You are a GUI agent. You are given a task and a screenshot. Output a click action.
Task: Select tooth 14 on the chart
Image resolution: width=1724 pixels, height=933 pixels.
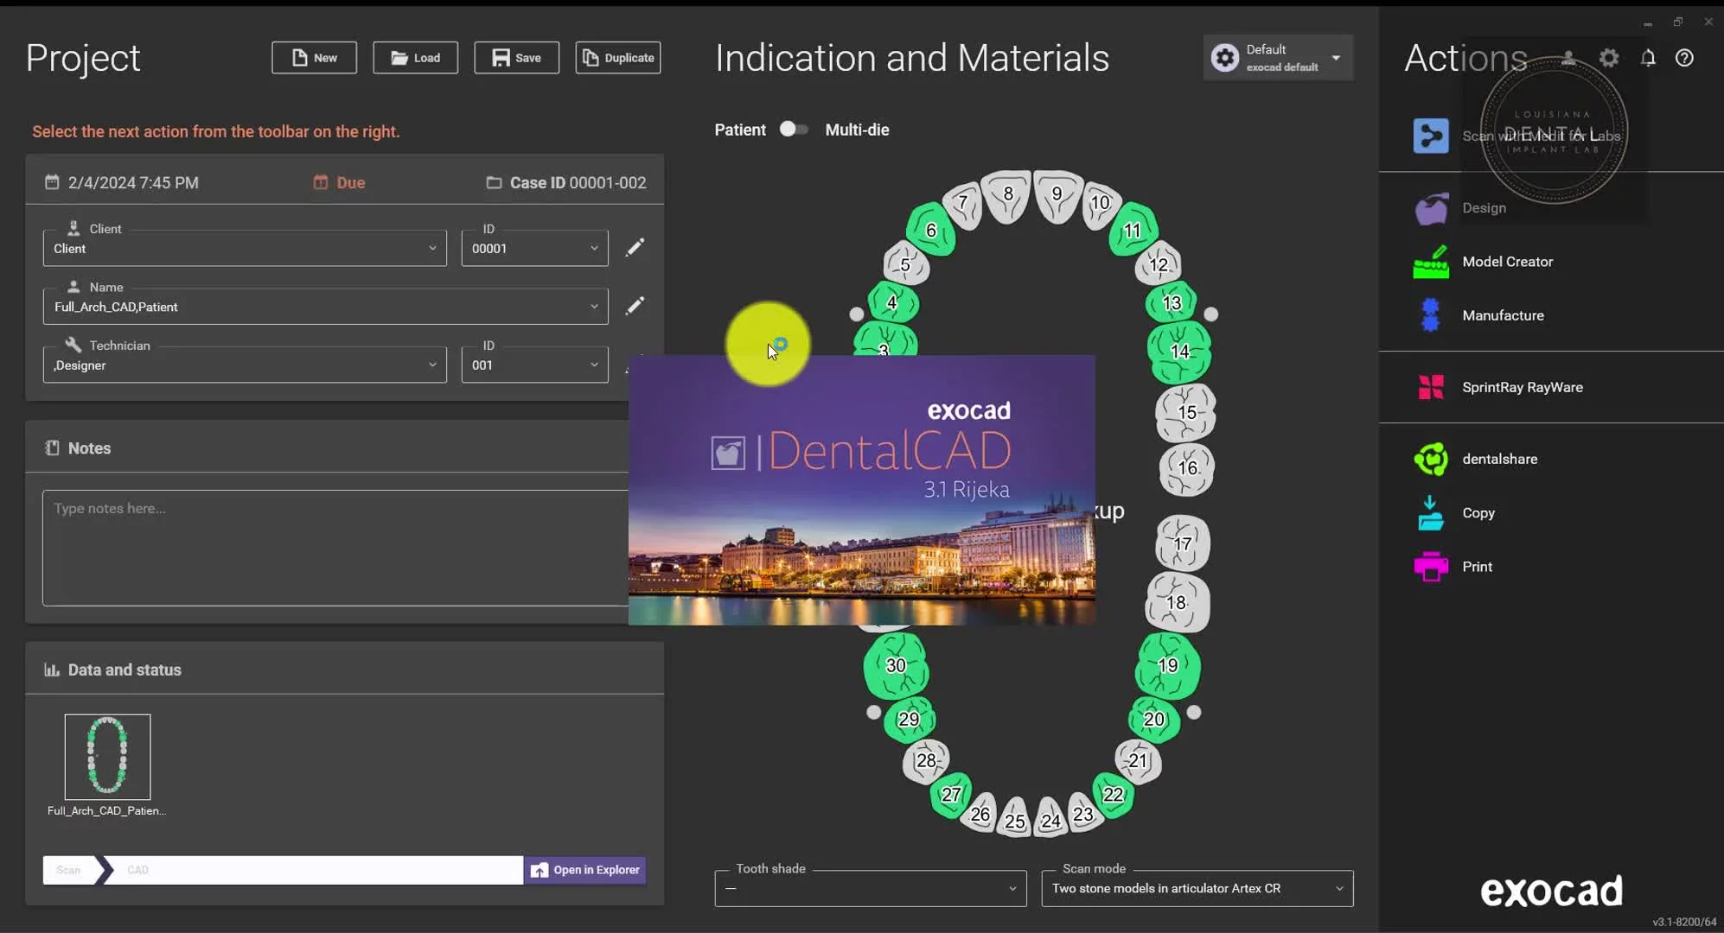click(x=1179, y=352)
